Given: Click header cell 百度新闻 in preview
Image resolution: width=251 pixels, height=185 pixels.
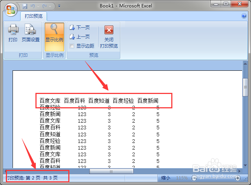Looking at the screenshot, I should pos(148,101).
